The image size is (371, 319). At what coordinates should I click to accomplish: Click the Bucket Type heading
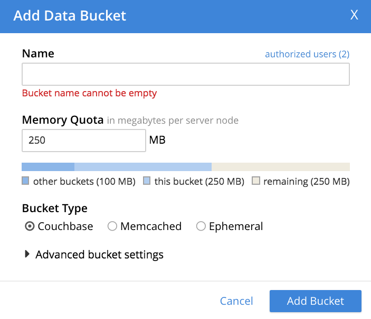point(54,208)
